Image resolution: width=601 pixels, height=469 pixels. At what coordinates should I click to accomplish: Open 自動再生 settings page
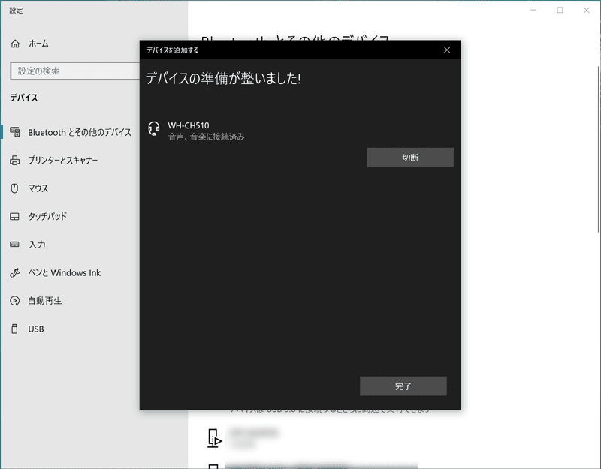pos(45,301)
